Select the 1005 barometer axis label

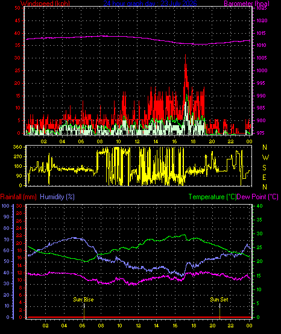[262, 58]
